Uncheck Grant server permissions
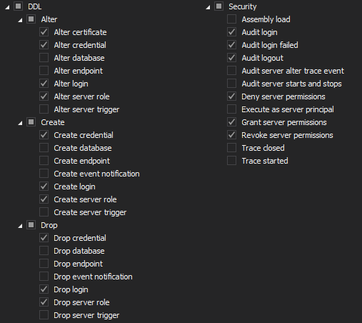Image resolution: width=362 pixels, height=323 pixels. (x=231, y=122)
